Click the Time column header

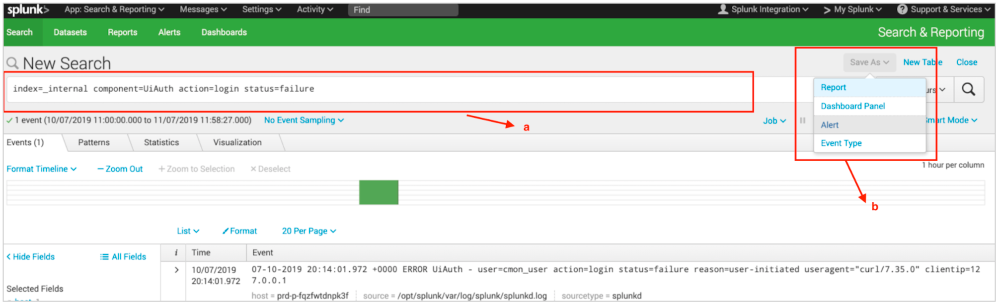[x=201, y=253]
